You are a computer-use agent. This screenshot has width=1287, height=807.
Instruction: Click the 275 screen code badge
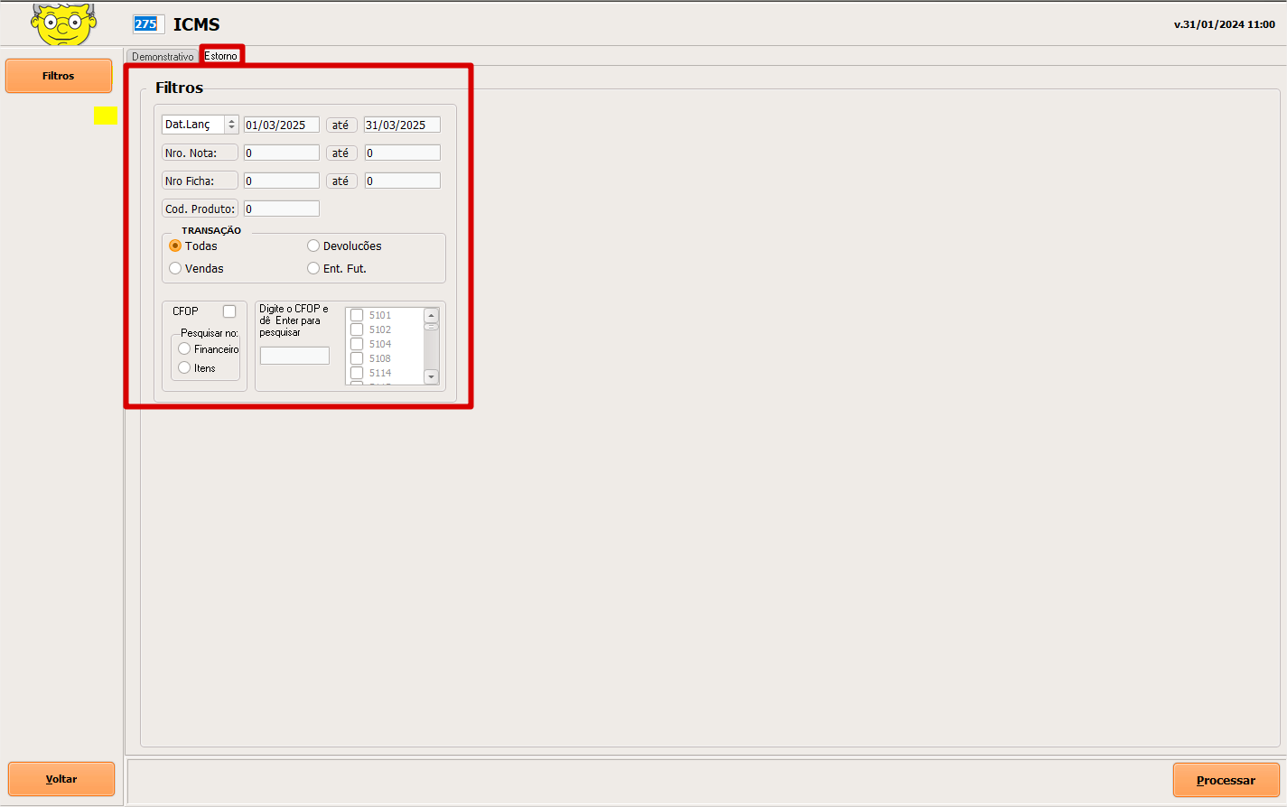coord(145,24)
